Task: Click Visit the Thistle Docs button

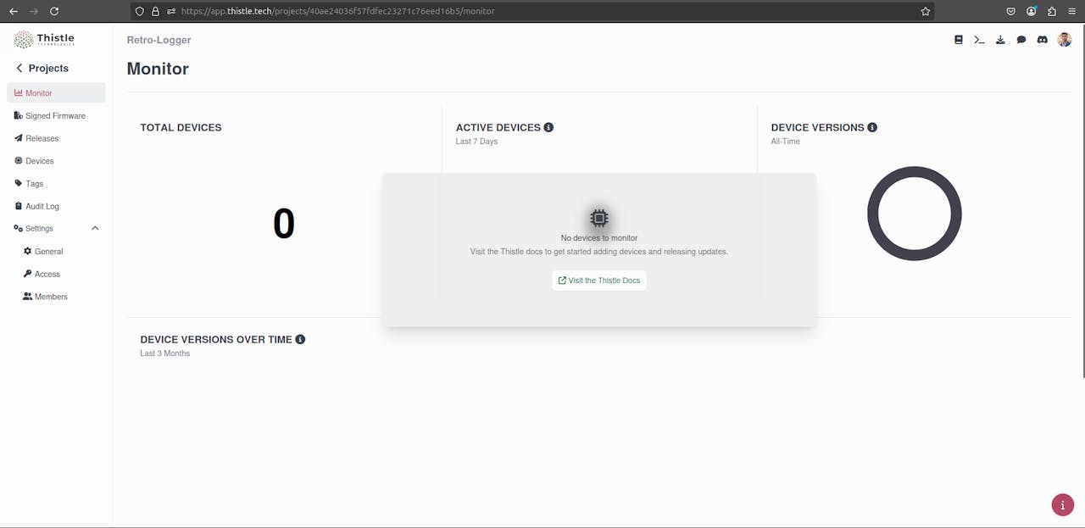Action: click(x=599, y=281)
